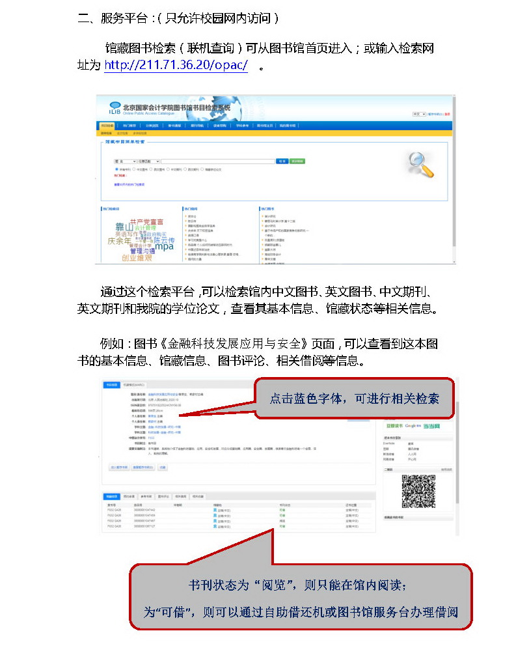Image resolution: width=516 pixels, height=646 pixels.
Task: Select the 书目检索 navigation tab
Action: [x=107, y=126]
